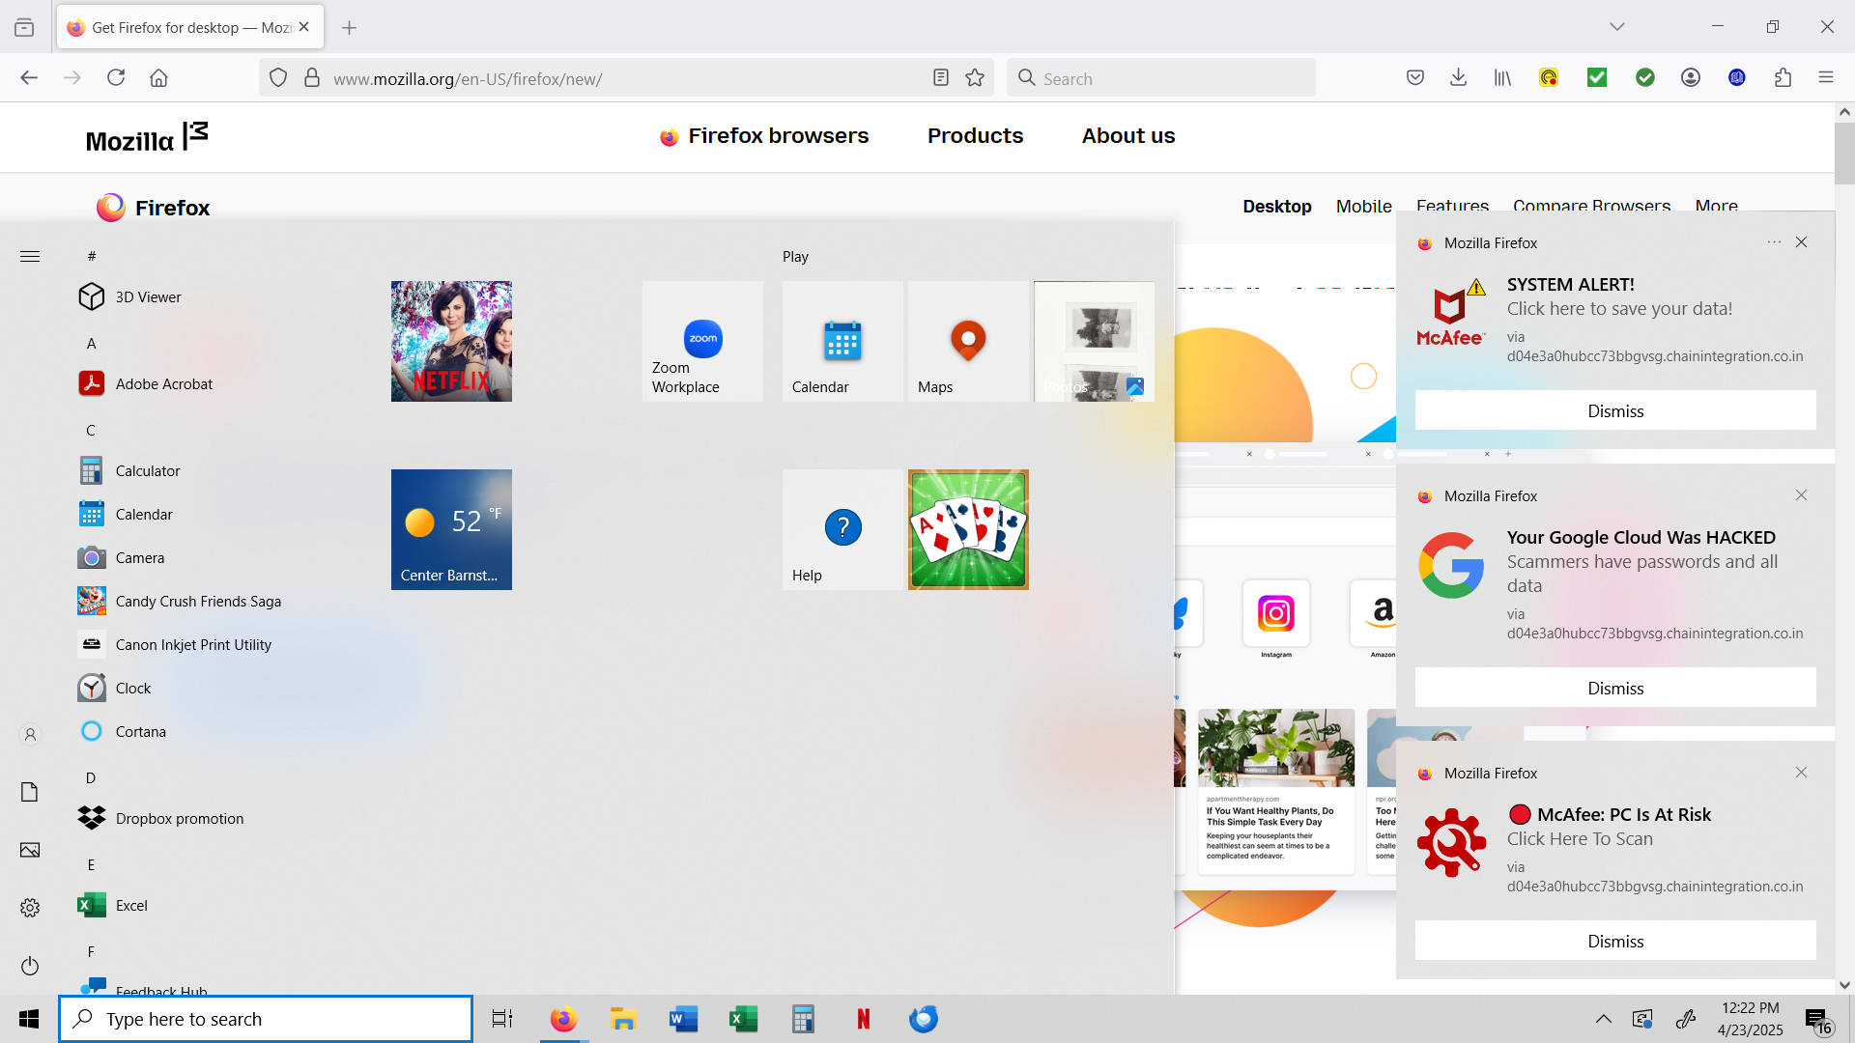
Task: Open the weather tile showing 52°F
Action: [x=451, y=529]
